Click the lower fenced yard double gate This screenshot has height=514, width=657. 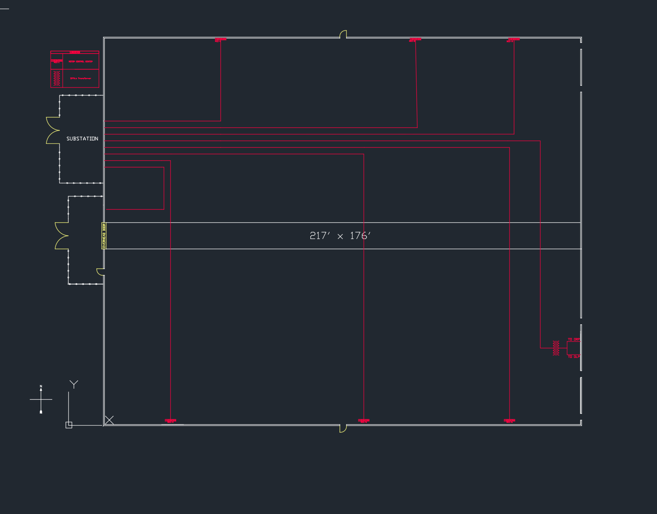62,236
